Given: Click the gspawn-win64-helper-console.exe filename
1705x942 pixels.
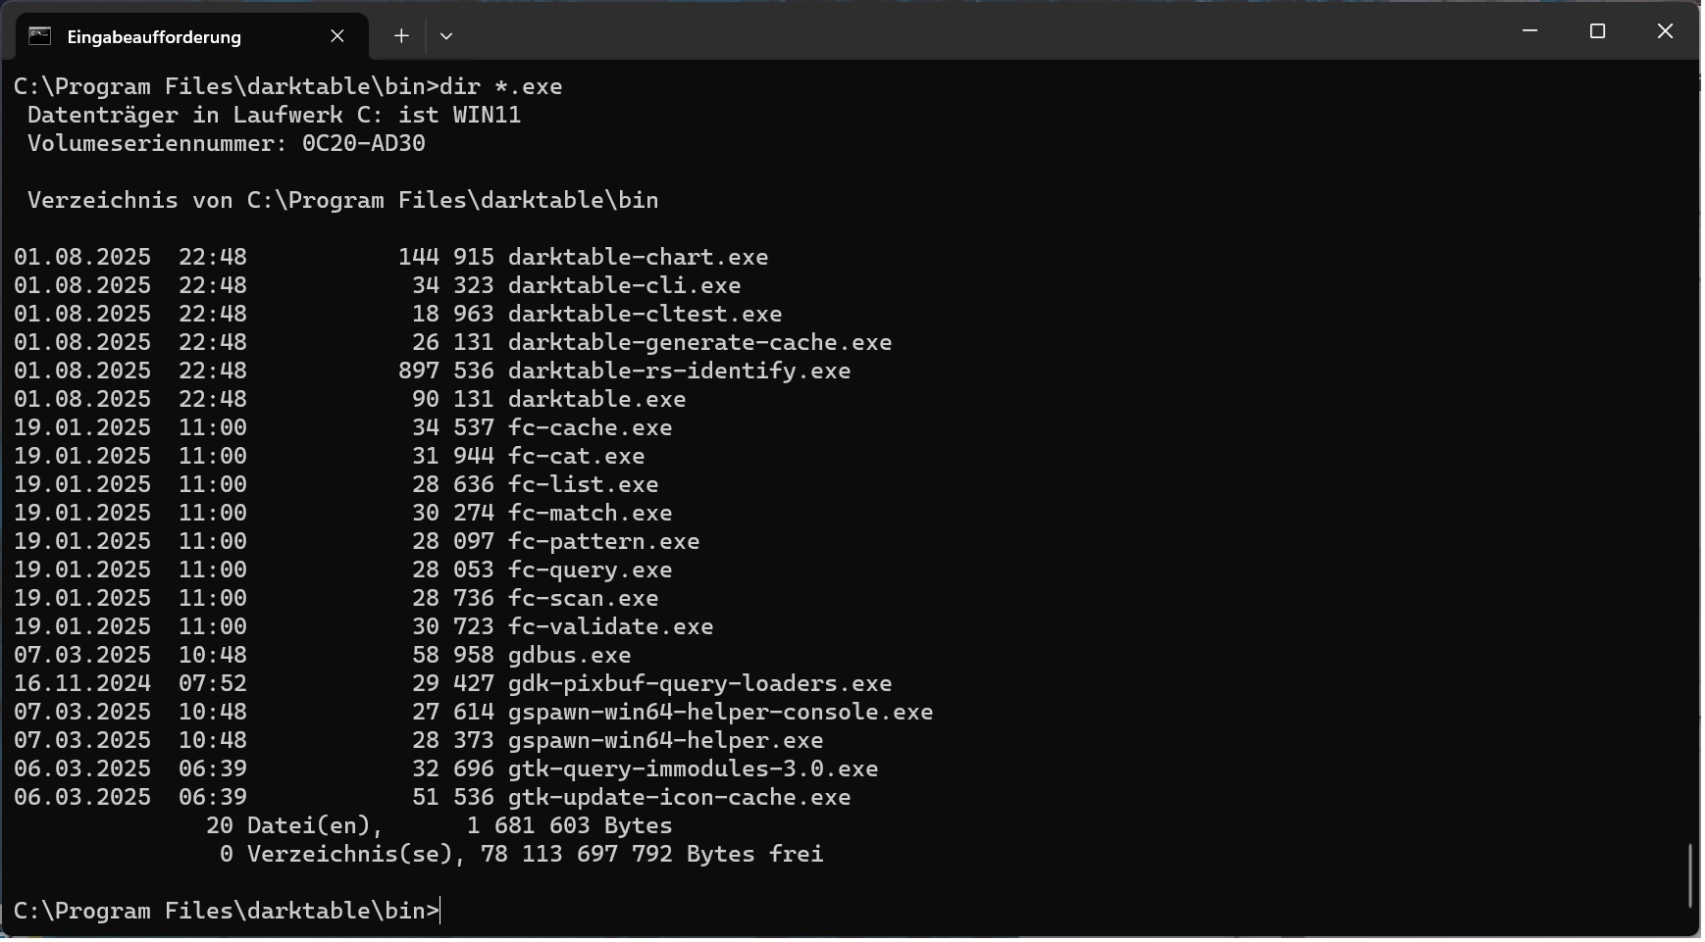Looking at the screenshot, I should (x=720, y=712).
